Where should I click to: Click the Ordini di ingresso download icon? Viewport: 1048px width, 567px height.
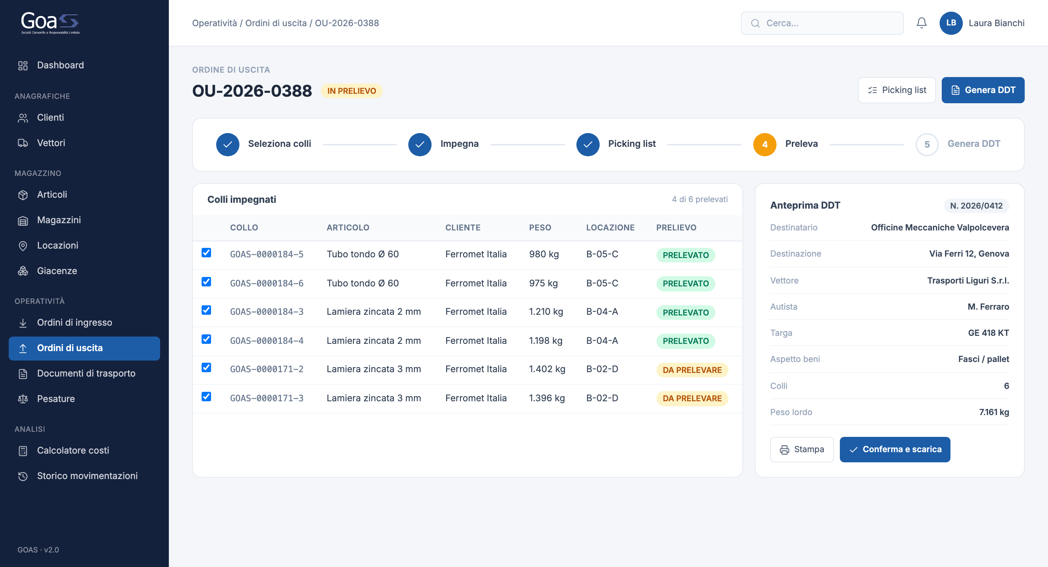[23, 323]
